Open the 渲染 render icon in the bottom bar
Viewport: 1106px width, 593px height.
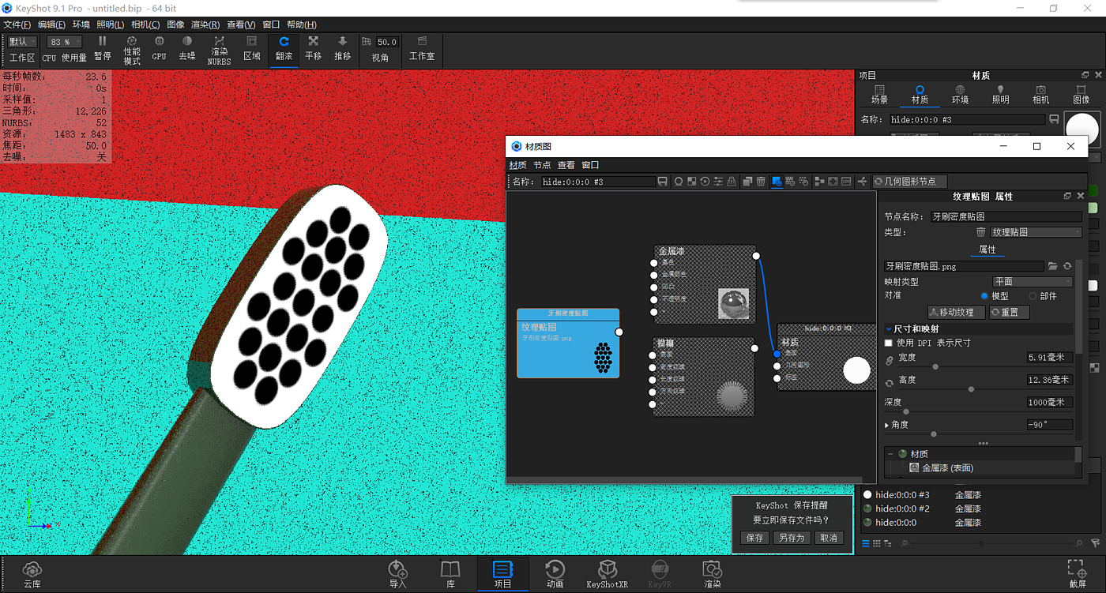(x=712, y=574)
